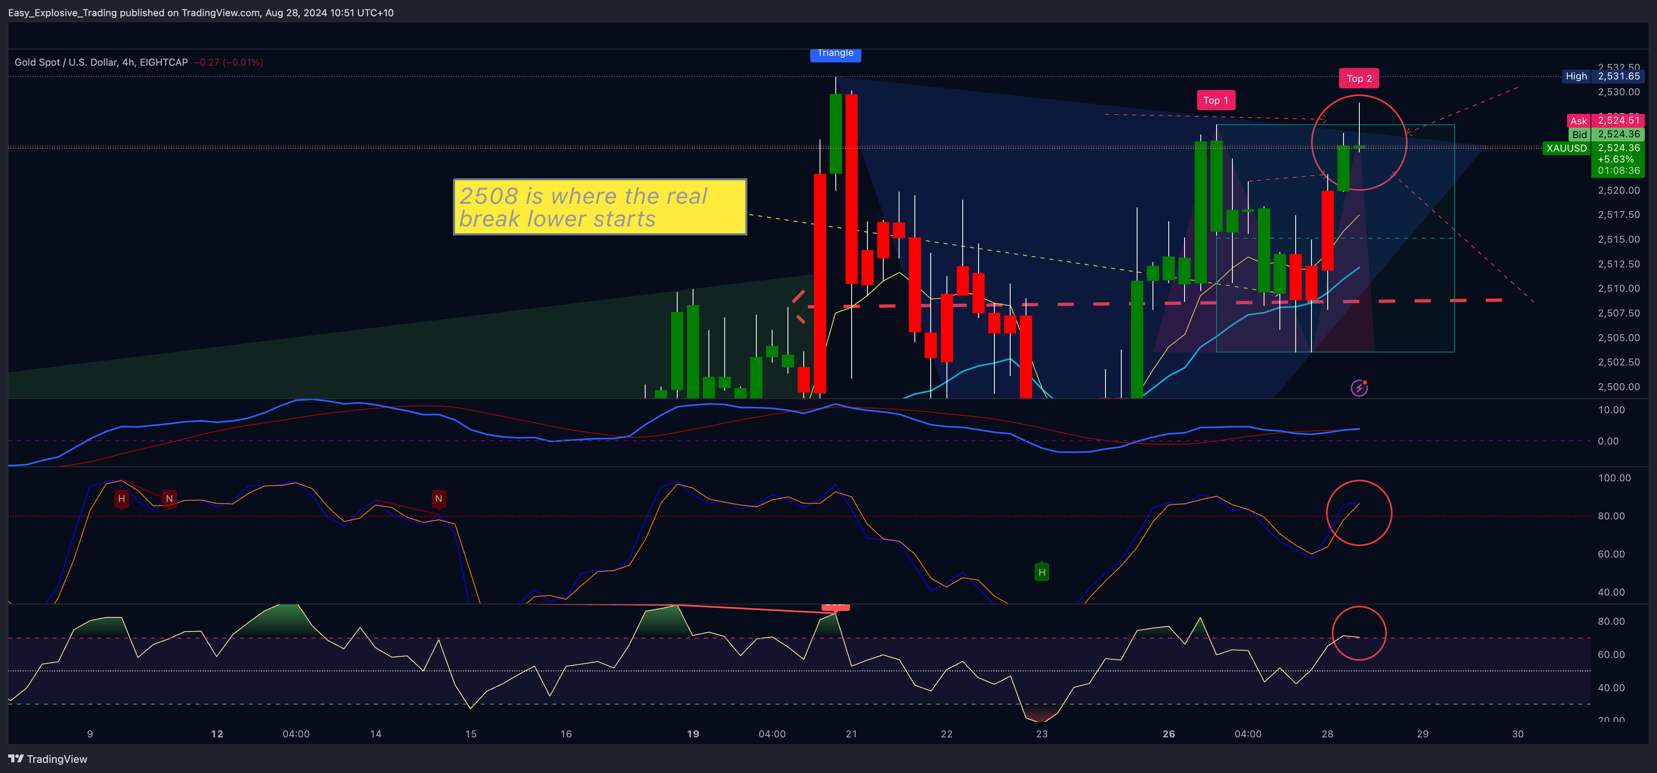Image resolution: width=1657 pixels, height=773 pixels.
Task: Click the first red N marker near date 9
Action: click(169, 499)
